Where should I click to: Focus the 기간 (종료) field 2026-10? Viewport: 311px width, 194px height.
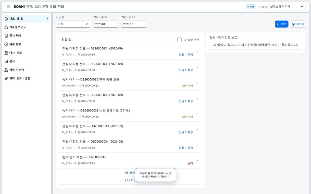[134, 24]
